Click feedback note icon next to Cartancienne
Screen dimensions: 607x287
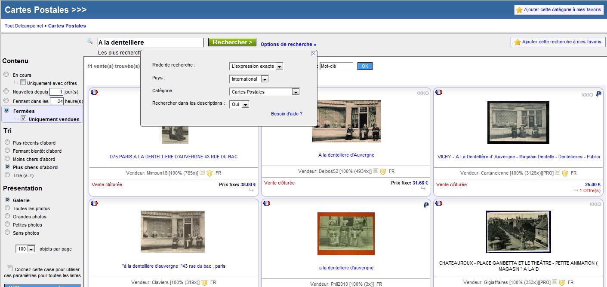(557, 173)
